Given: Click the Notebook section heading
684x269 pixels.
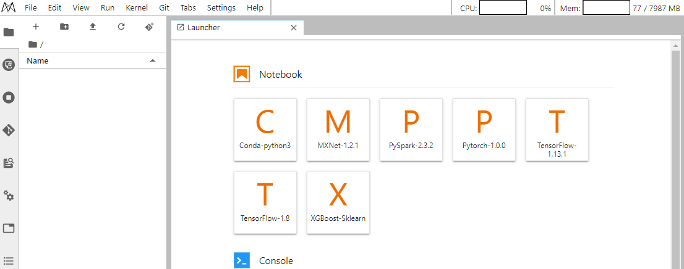Looking at the screenshot, I should point(281,75).
